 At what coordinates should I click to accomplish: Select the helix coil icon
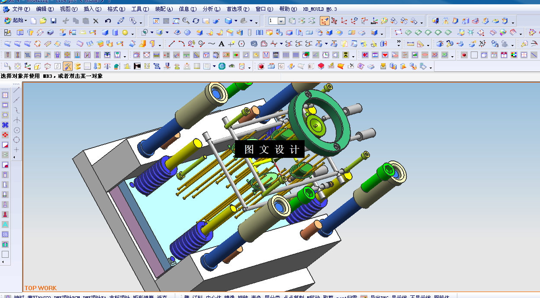(254, 44)
